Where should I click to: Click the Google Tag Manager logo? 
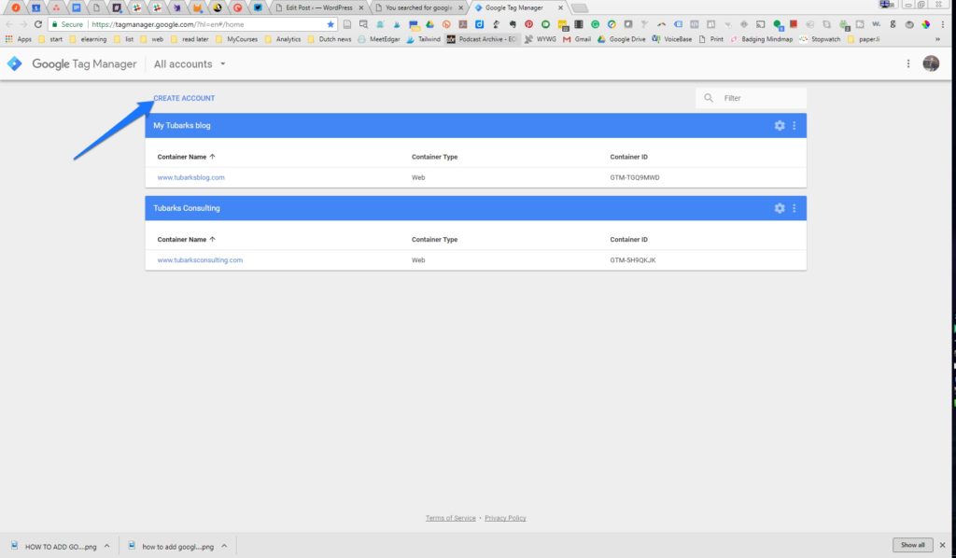point(14,63)
